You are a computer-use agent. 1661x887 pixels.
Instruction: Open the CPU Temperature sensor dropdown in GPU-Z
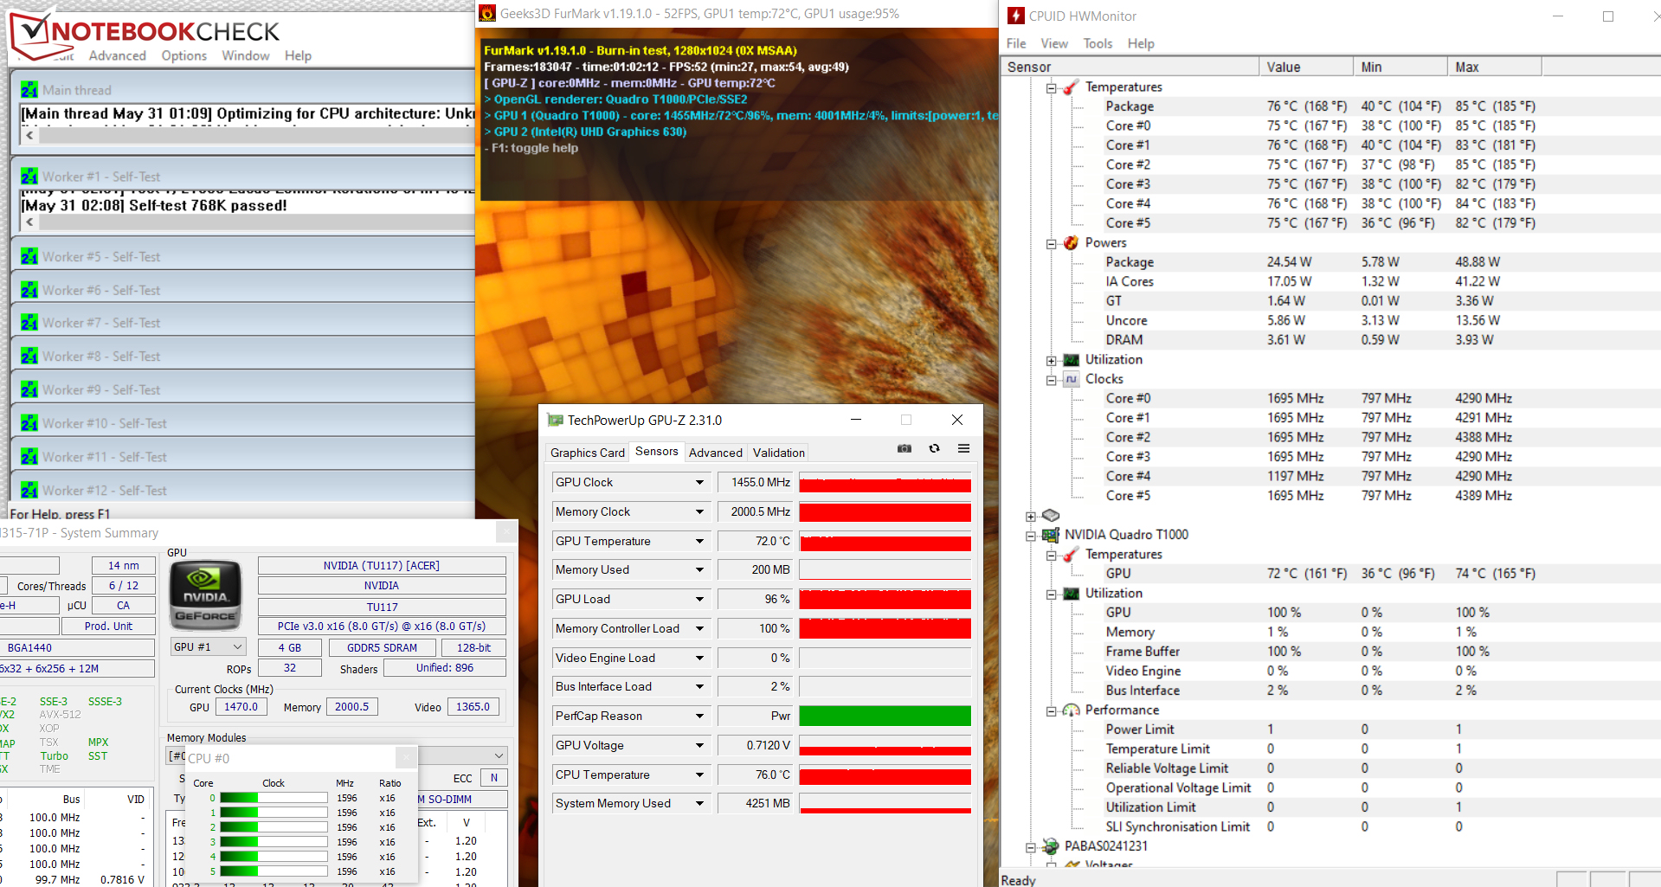[x=699, y=775]
